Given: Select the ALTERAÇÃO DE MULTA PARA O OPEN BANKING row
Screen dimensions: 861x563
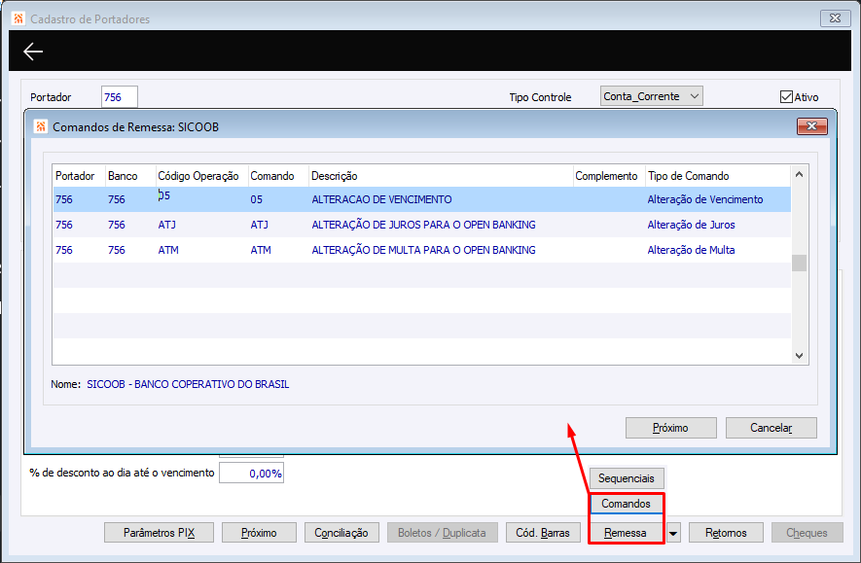Looking at the screenshot, I should coord(421,250).
